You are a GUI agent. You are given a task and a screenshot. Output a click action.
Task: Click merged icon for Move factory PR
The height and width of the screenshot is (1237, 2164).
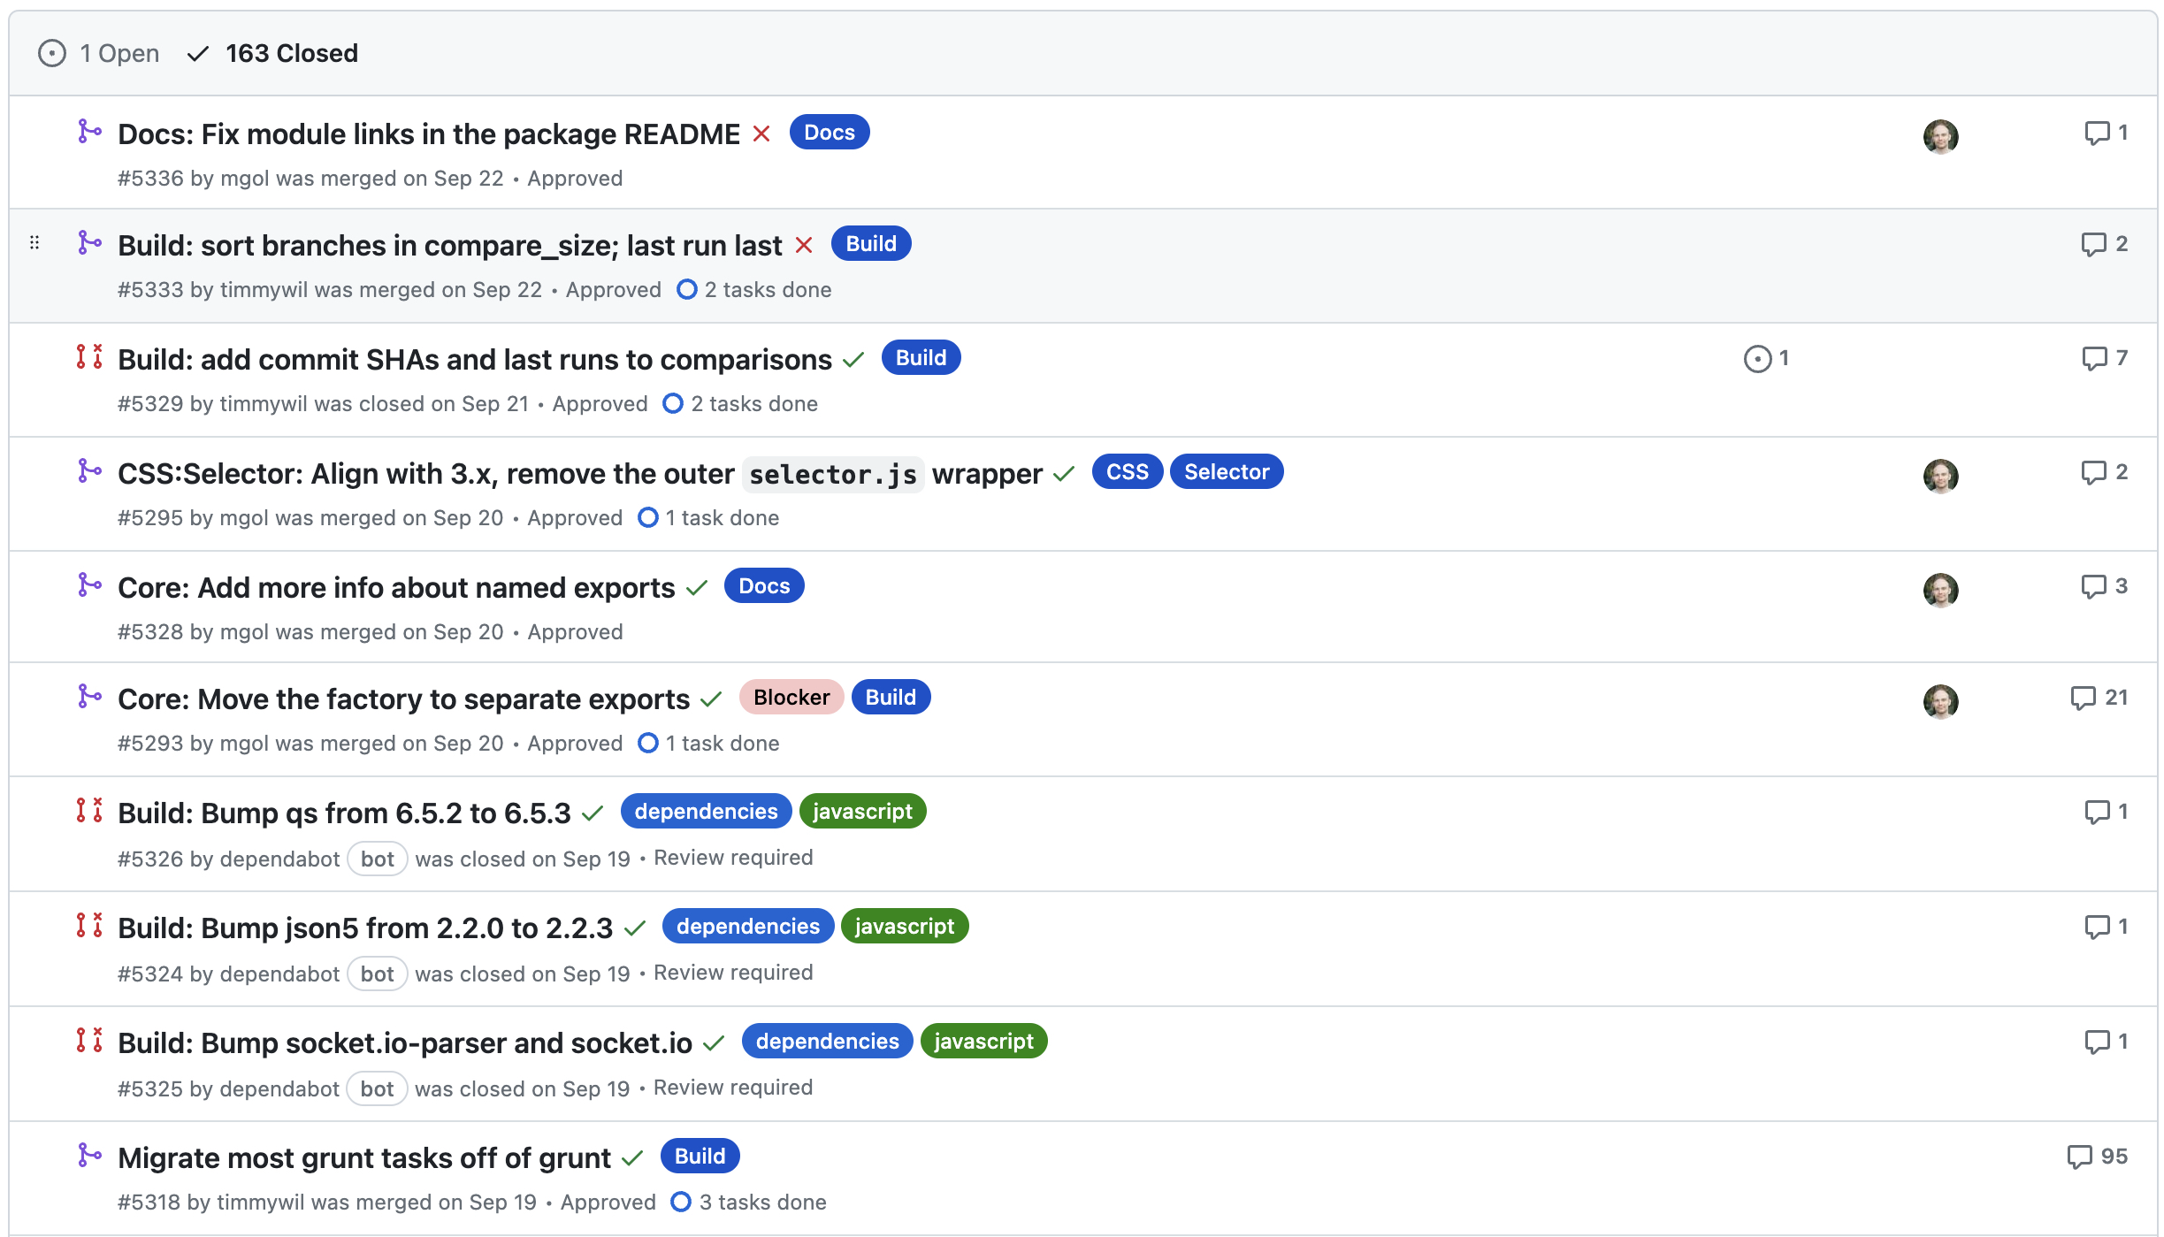[x=89, y=697]
